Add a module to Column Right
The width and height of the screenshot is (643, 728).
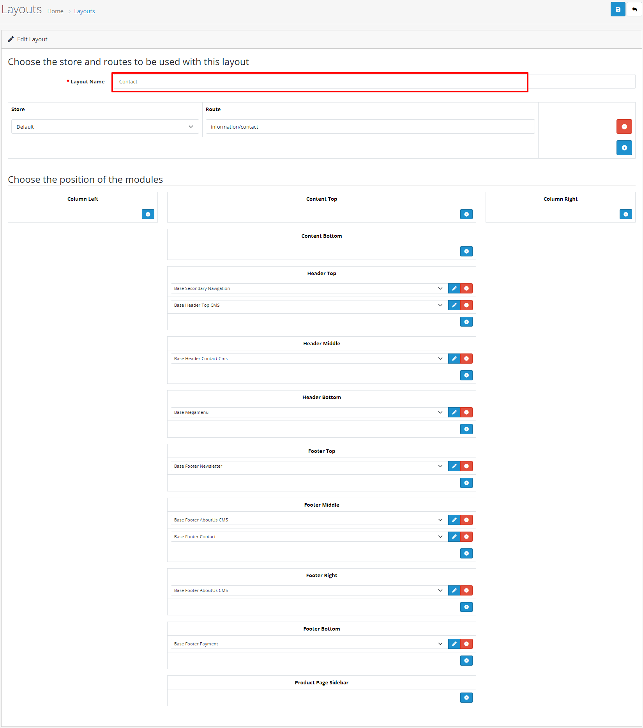(625, 214)
